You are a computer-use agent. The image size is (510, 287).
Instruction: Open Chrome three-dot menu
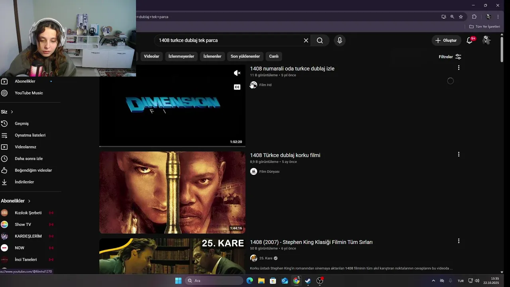coord(498,17)
